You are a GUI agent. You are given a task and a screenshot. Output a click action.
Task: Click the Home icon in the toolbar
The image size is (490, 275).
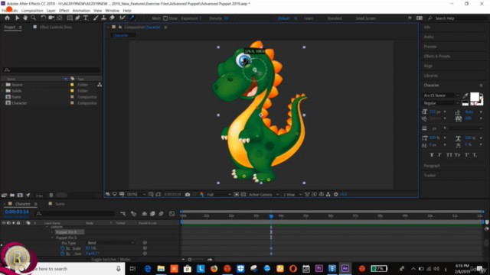[x=7, y=18]
